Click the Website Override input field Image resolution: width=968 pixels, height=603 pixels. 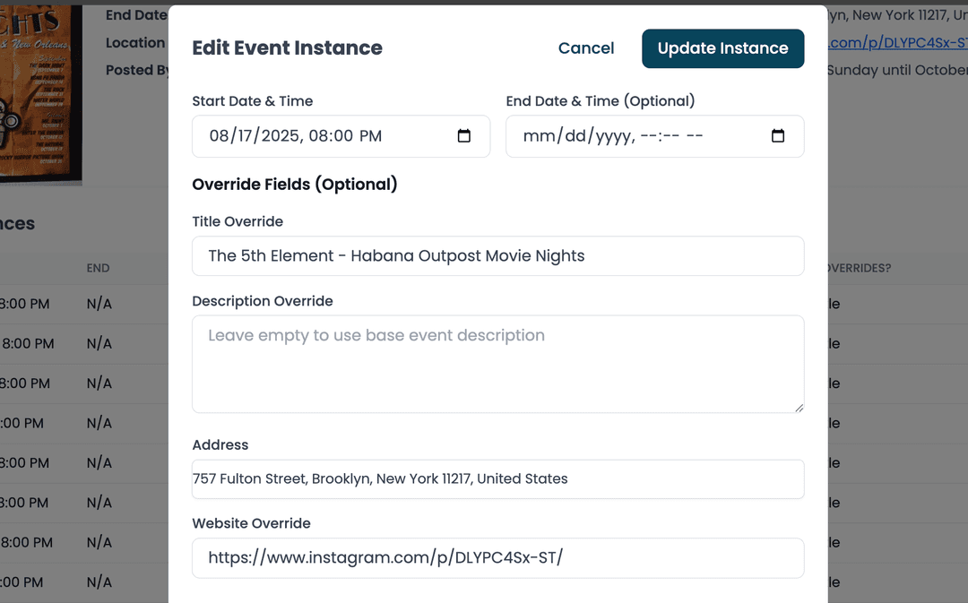(497, 557)
